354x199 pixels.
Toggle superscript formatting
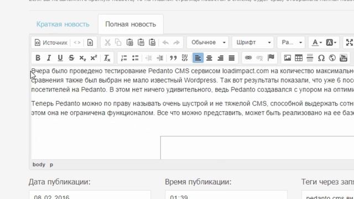pos(93,58)
